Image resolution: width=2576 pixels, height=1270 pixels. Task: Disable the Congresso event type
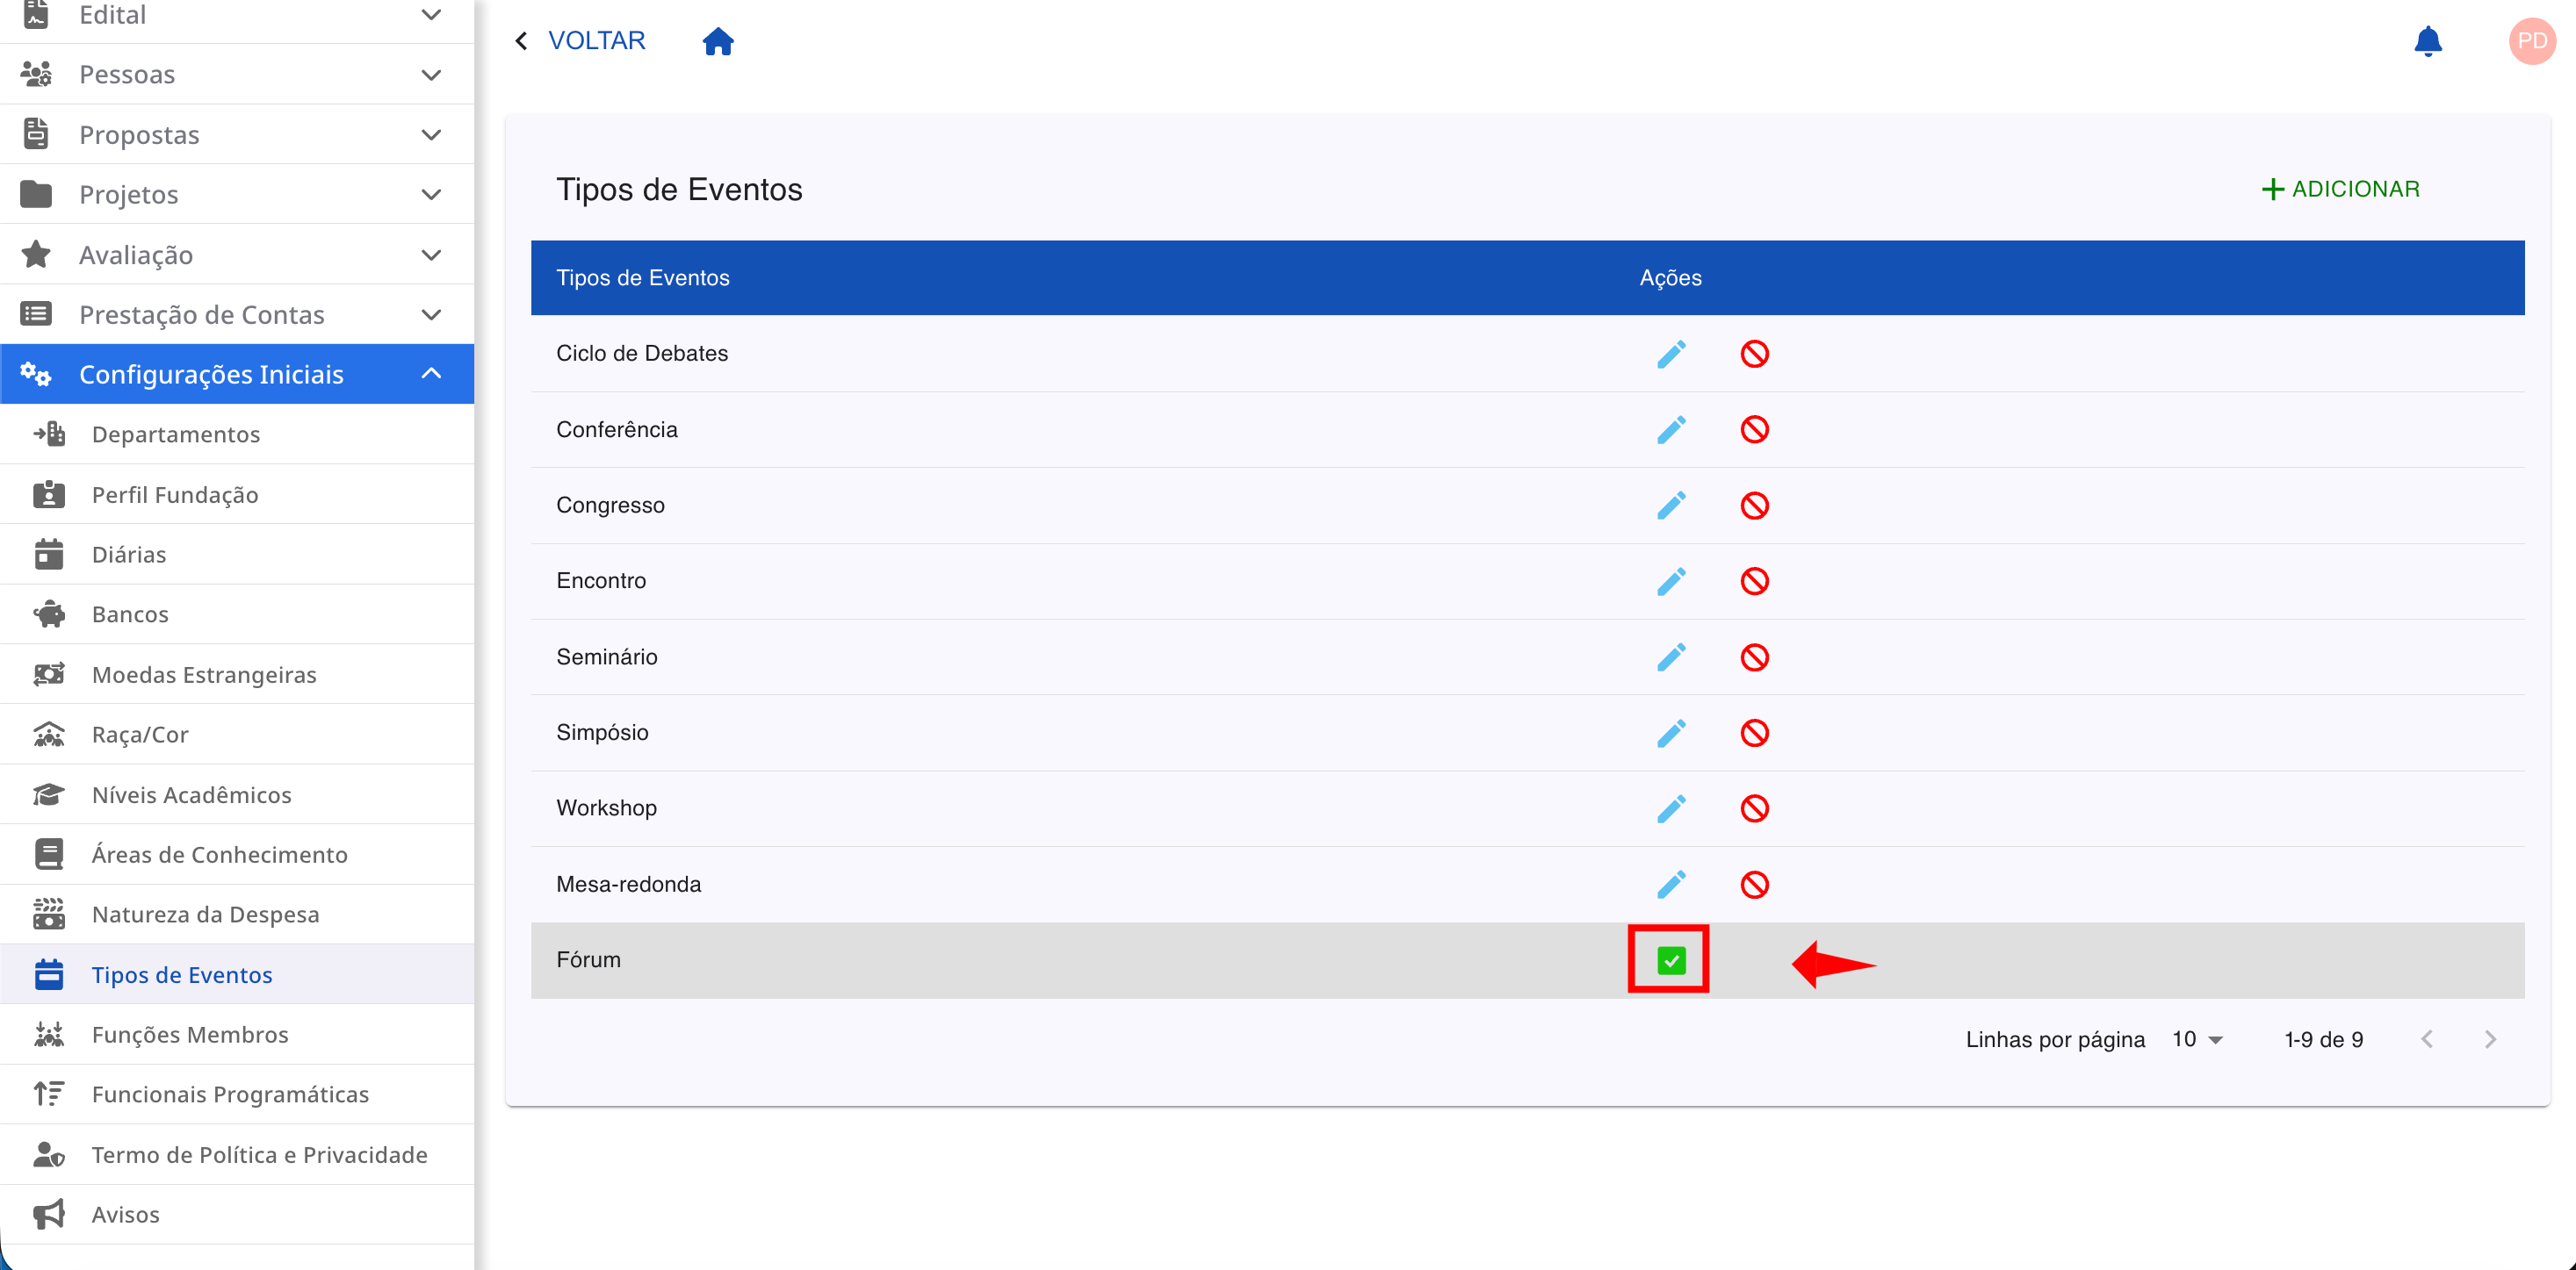point(1754,506)
